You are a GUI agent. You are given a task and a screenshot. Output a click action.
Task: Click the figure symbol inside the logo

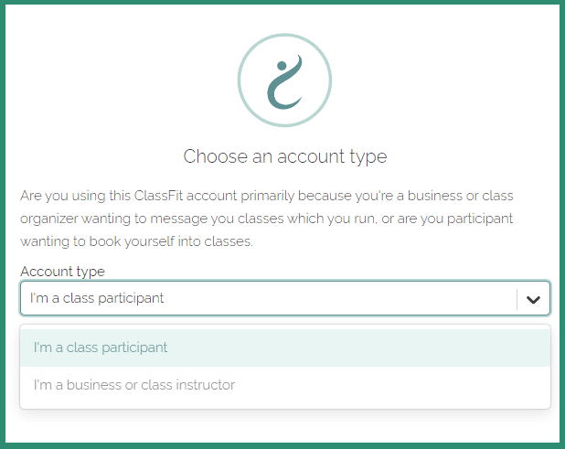coord(284,84)
